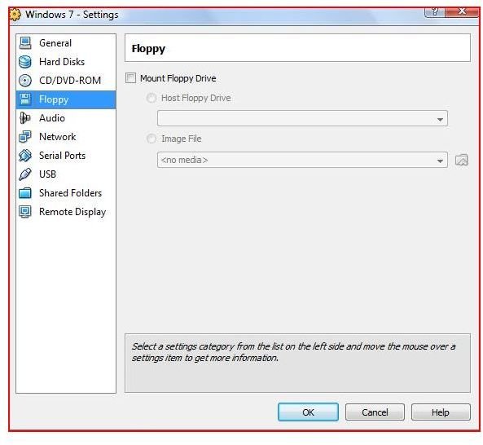Open General settings via the monitor icon
Screen dimensions: 483x445
[25, 43]
